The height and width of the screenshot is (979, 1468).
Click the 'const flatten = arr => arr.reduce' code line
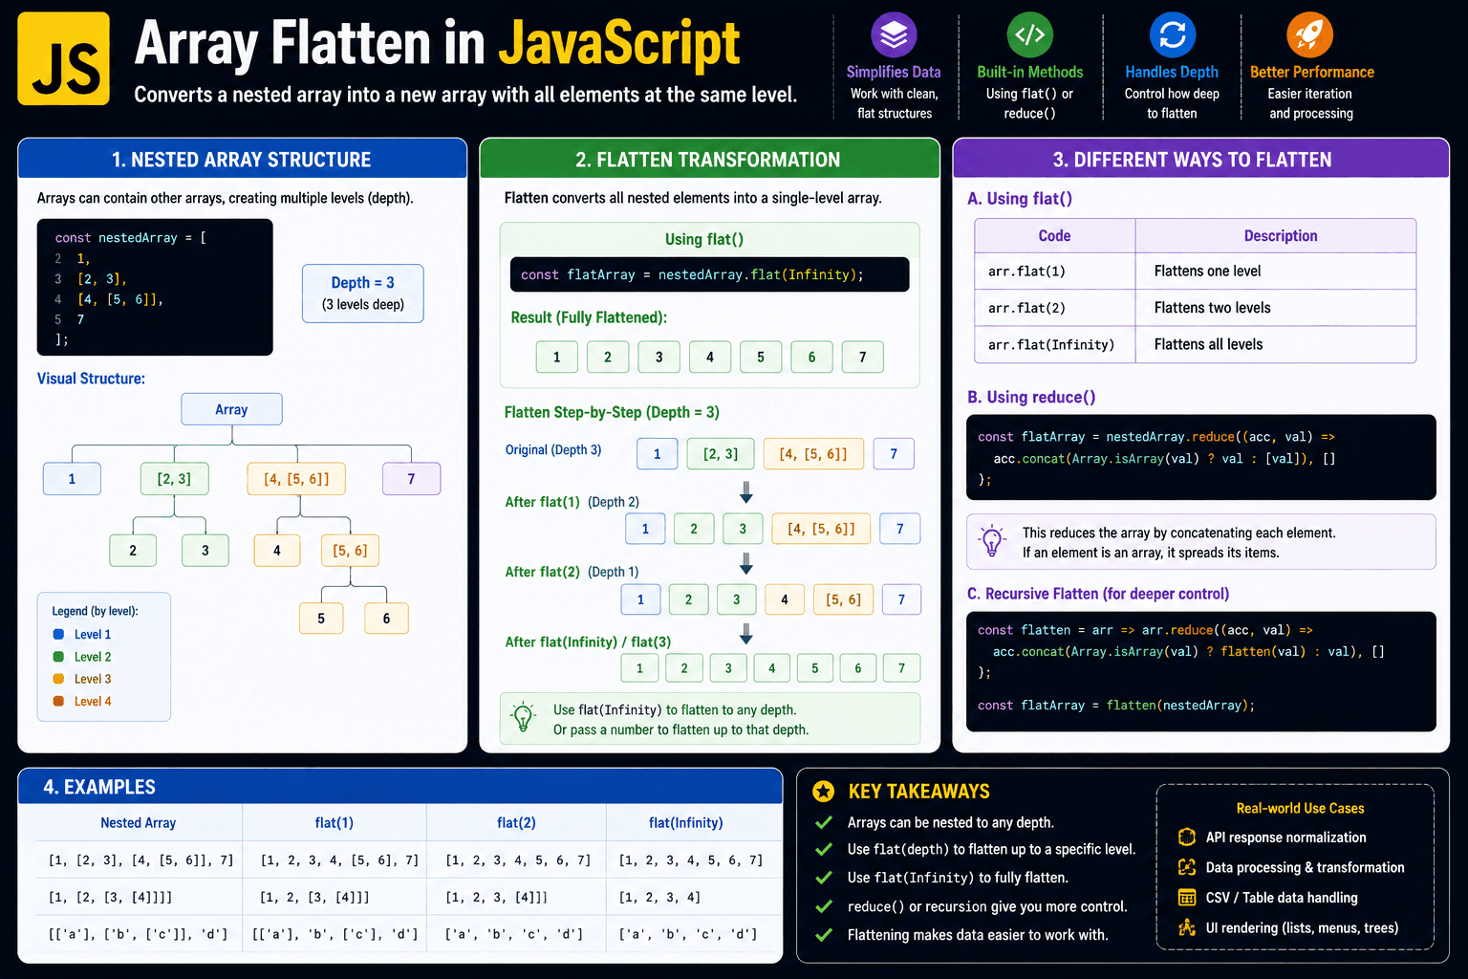pyautogui.click(x=1145, y=630)
